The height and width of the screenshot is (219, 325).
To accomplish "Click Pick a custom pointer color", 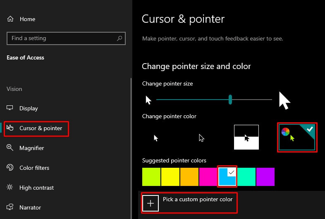I will tap(198, 200).
